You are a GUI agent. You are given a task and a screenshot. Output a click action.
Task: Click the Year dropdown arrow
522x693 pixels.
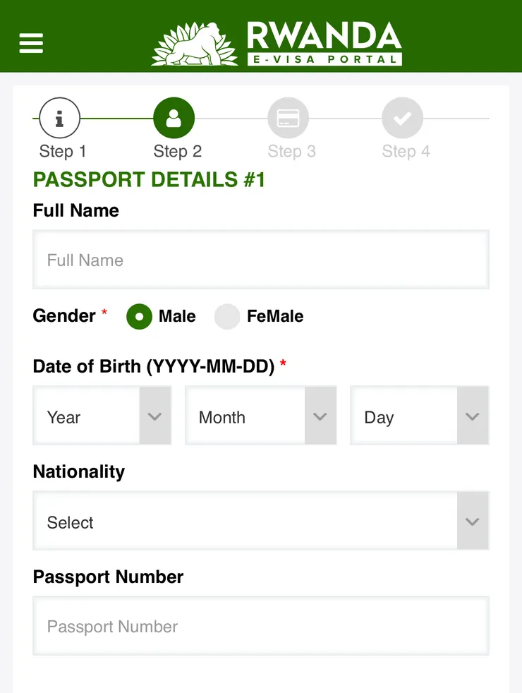pyautogui.click(x=155, y=416)
